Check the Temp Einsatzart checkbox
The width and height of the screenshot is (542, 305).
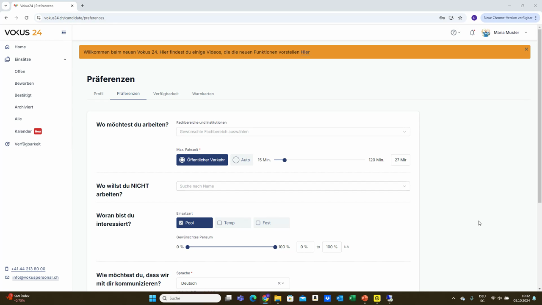pos(219,223)
